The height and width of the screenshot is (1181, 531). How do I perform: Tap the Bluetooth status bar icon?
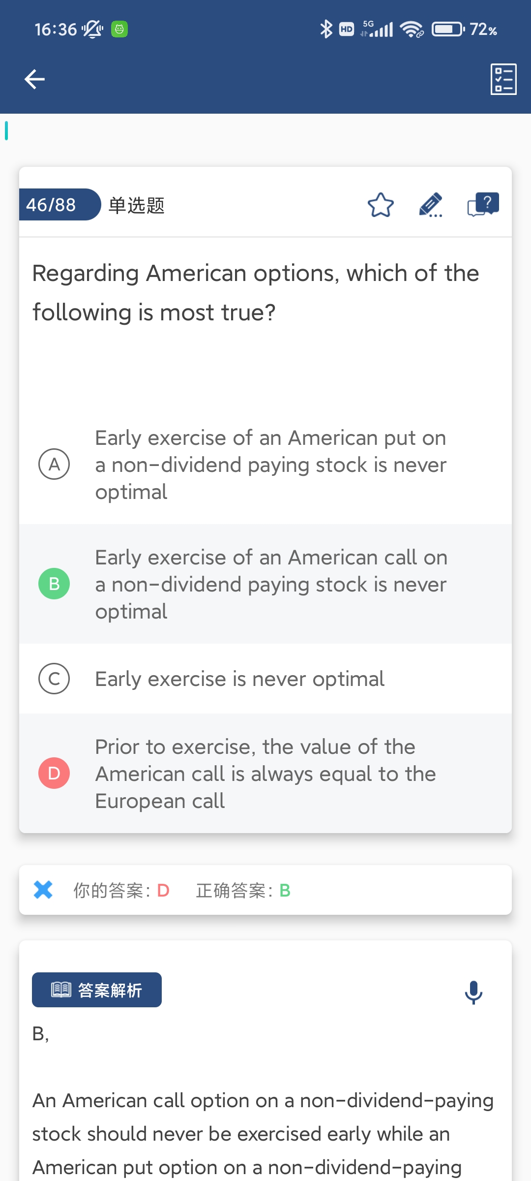click(x=326, y=30)
